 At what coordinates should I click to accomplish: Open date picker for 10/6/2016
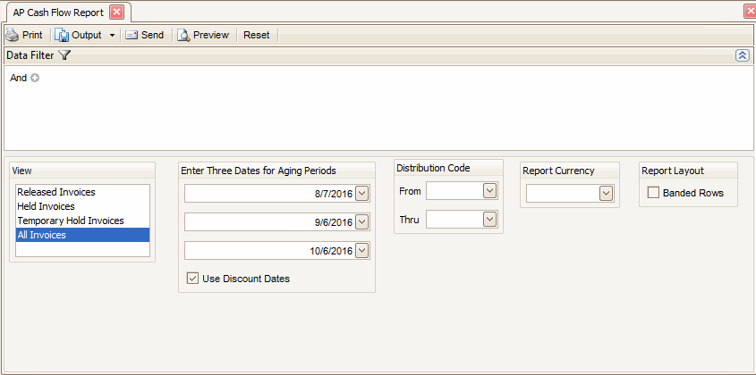pos(361,251)
